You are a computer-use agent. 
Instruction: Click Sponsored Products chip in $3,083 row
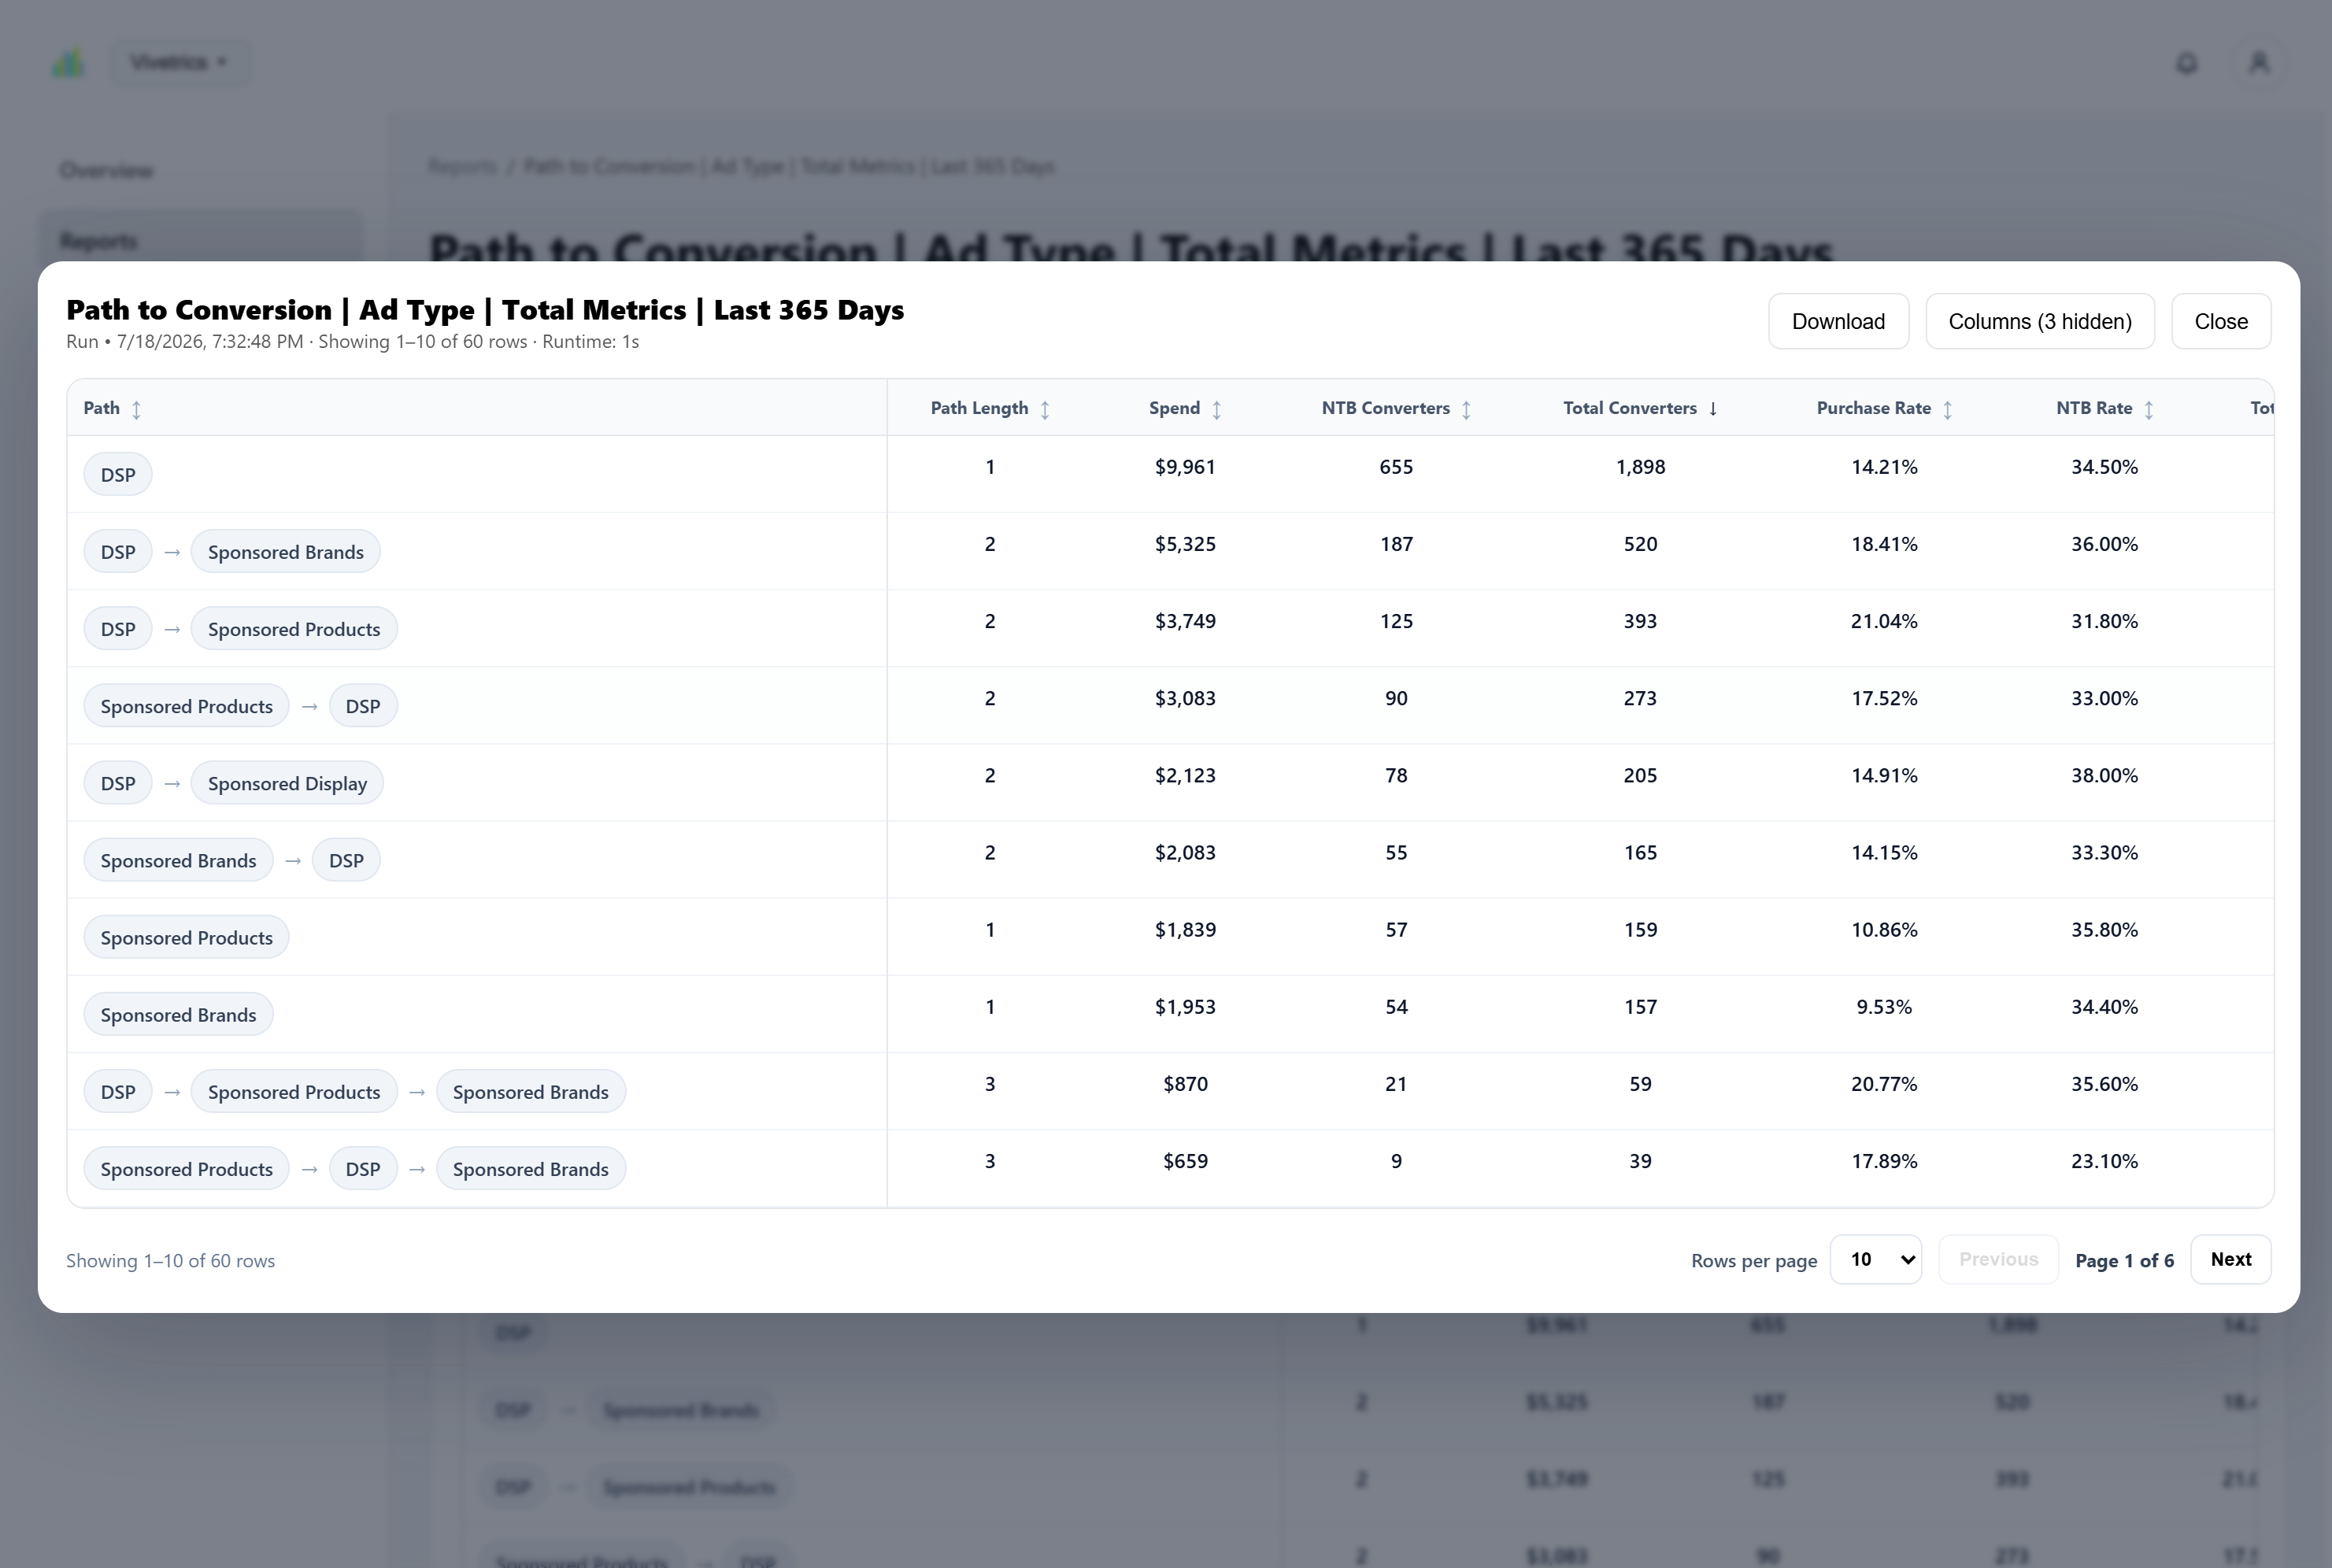[186, 705]
